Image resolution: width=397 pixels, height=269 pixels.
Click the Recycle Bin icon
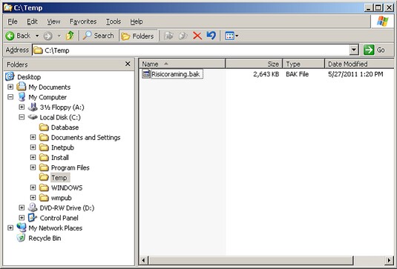(21, 238)
